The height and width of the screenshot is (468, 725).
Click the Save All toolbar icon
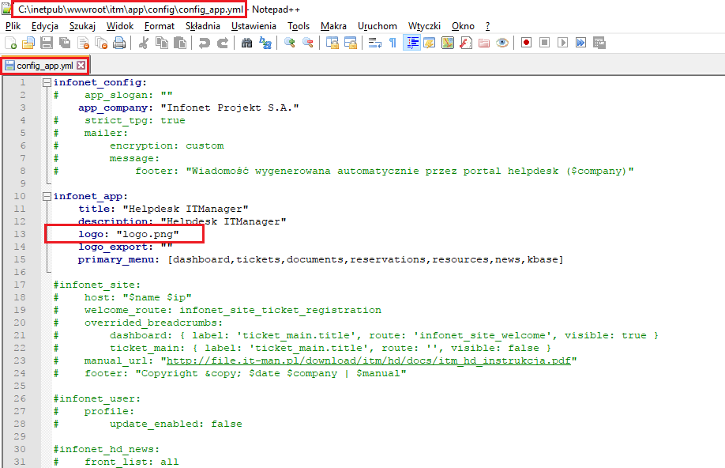click(65, 43)
